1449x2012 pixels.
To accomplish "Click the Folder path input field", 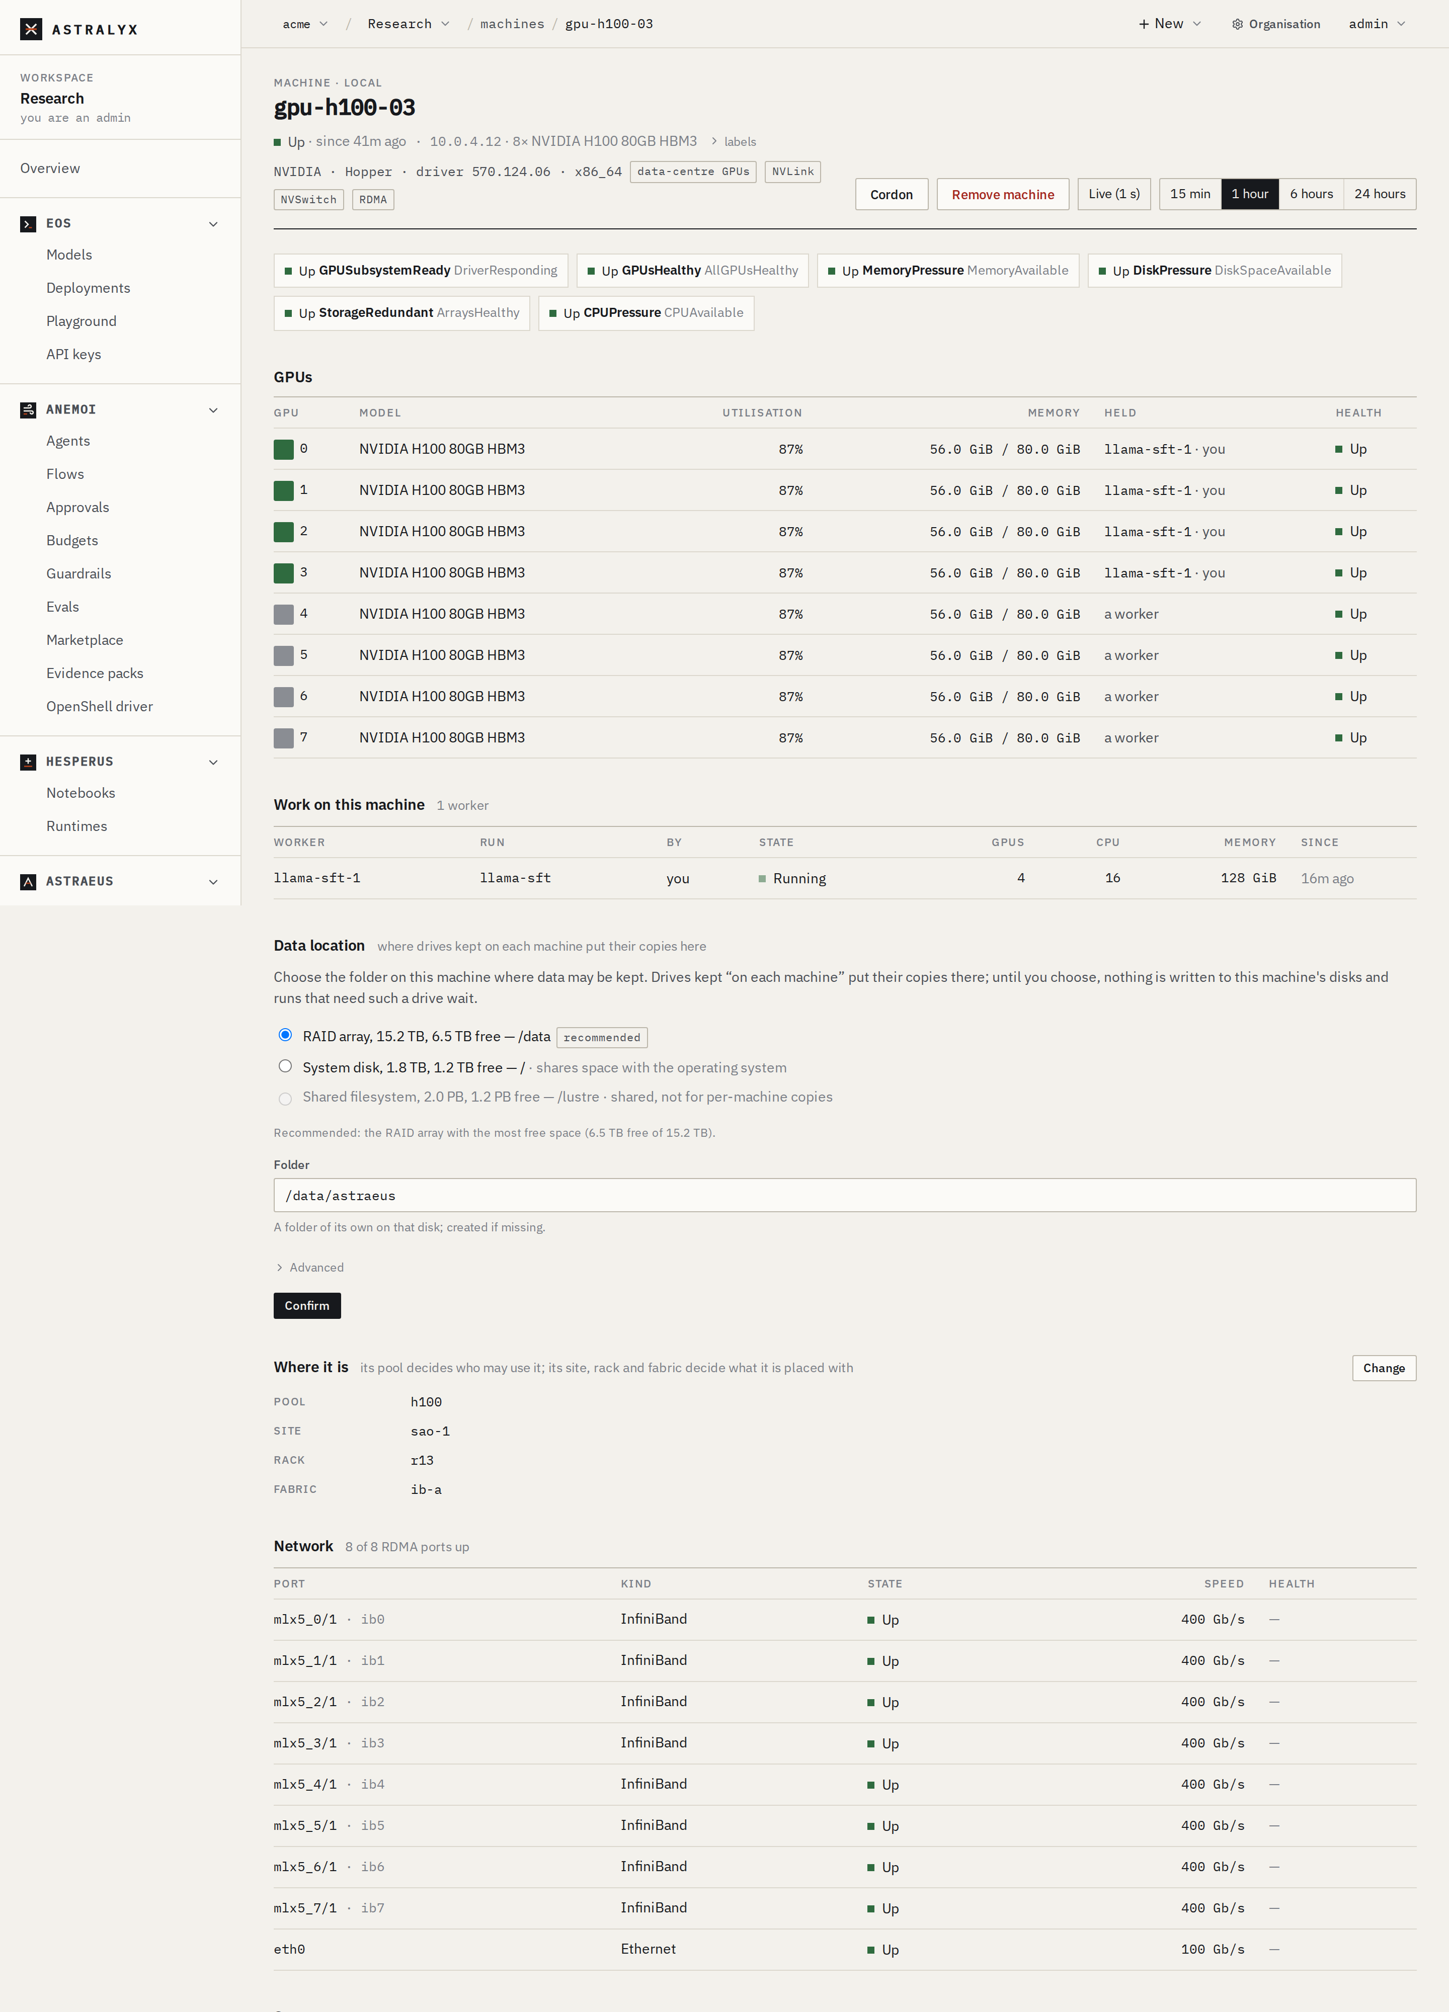I will click(x=844, y=1196).
